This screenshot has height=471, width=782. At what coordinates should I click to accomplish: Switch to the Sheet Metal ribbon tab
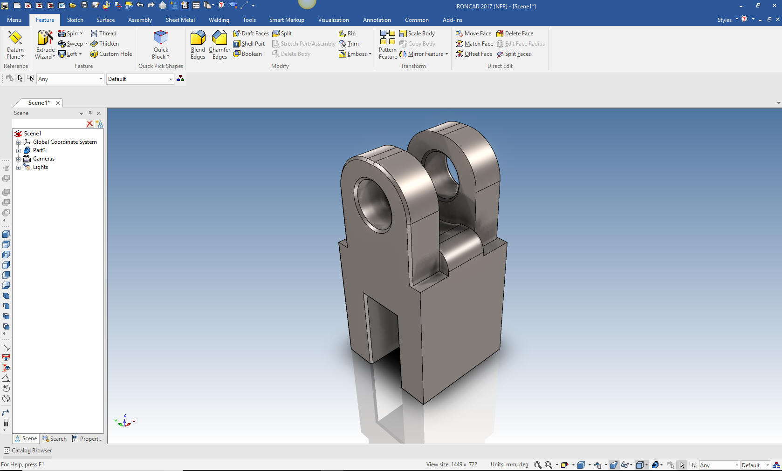[180, 20]
